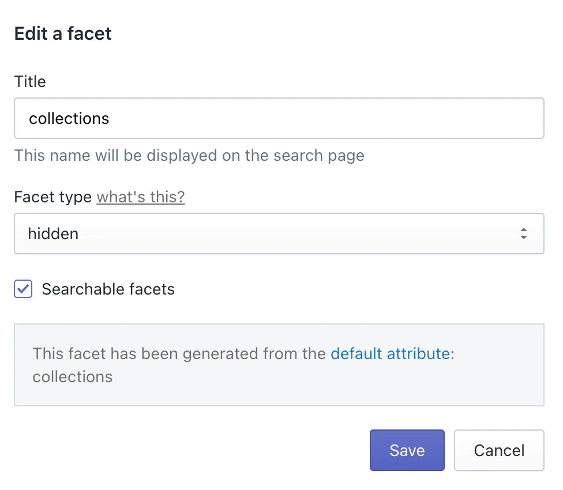Image resolution: width=563 pixels, height=490 pixels.
Task: Click the helper text below the Title field
Action: tap(189, 155)
